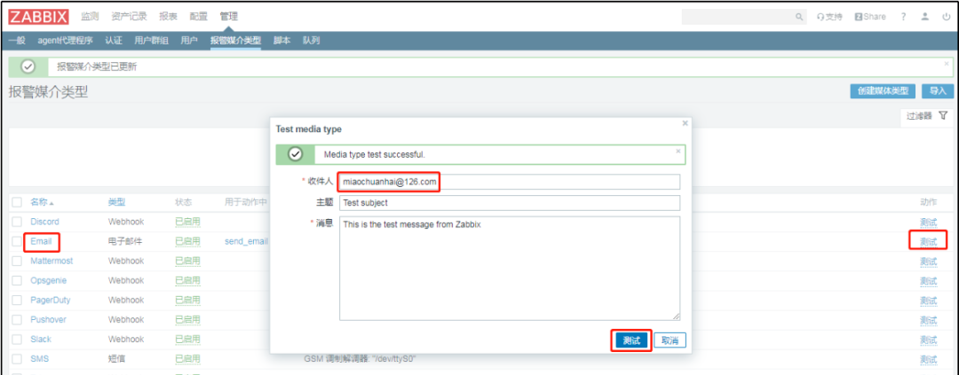Image resolution: width=959 pixels, height=375 pixels.
Task: Switch to the 队列 submenu
Action: (x=311, y=41)
